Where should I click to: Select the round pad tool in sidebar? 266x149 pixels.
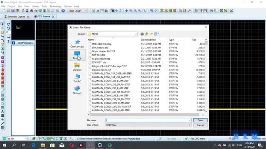pyautogui.click(x=2, y=58)
